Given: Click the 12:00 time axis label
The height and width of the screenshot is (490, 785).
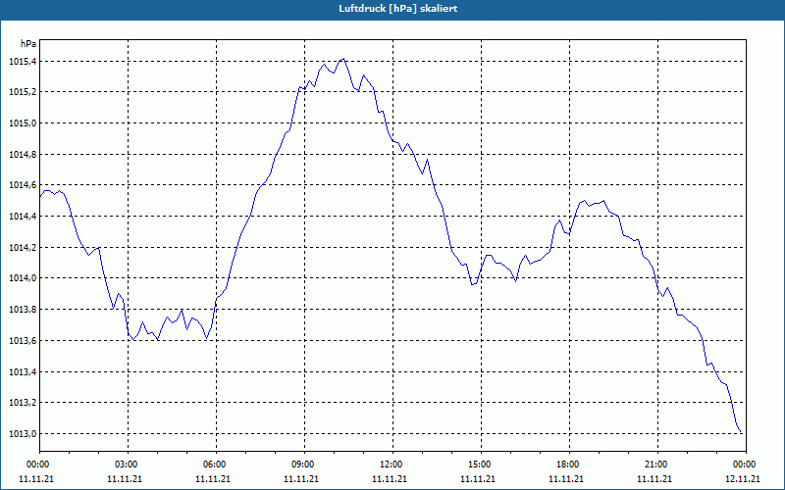Looking at the screenshot, I should (392, 465).
